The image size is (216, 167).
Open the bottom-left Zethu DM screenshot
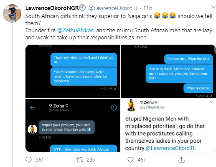coord(73,125)
